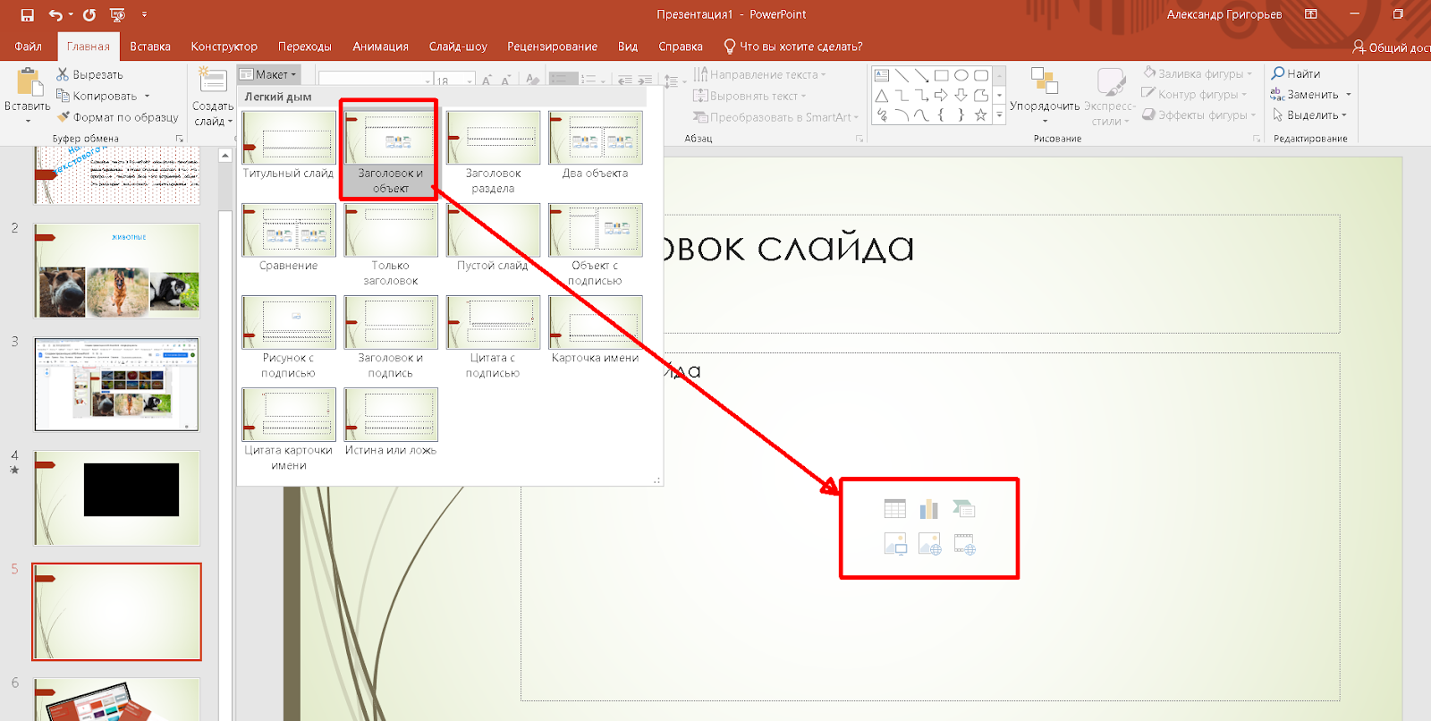Expand the Заменить dropdown arrow
The width and height of the screenshot is (1431, 721).
[1348, 95]
